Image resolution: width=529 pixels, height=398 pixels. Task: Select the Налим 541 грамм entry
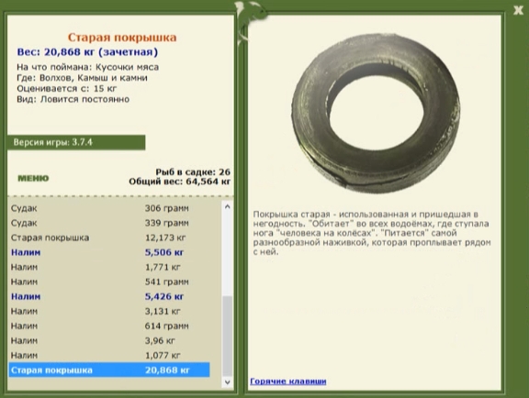click(x=109, y=282)
